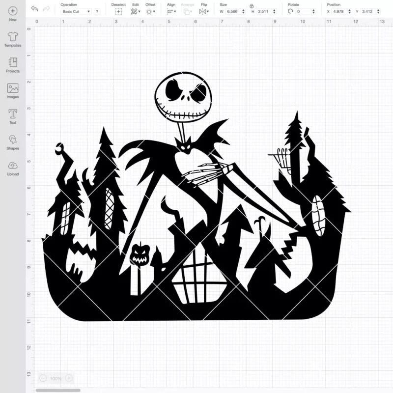Open the Operation Basic Cut dropdown

pos(76,11)
